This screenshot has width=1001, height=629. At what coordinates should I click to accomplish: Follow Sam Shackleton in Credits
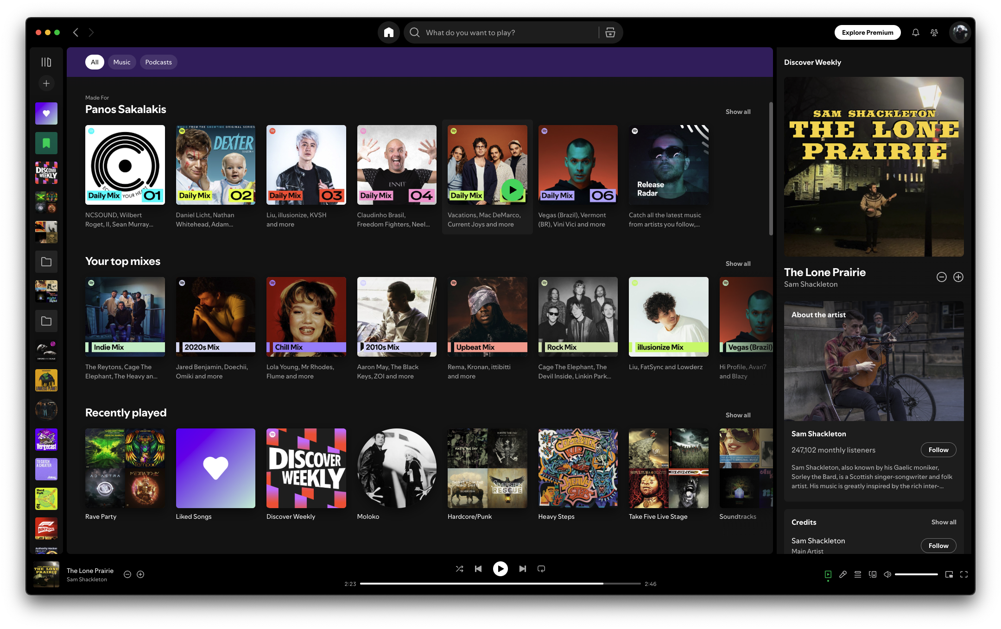[x=938, y=546]
